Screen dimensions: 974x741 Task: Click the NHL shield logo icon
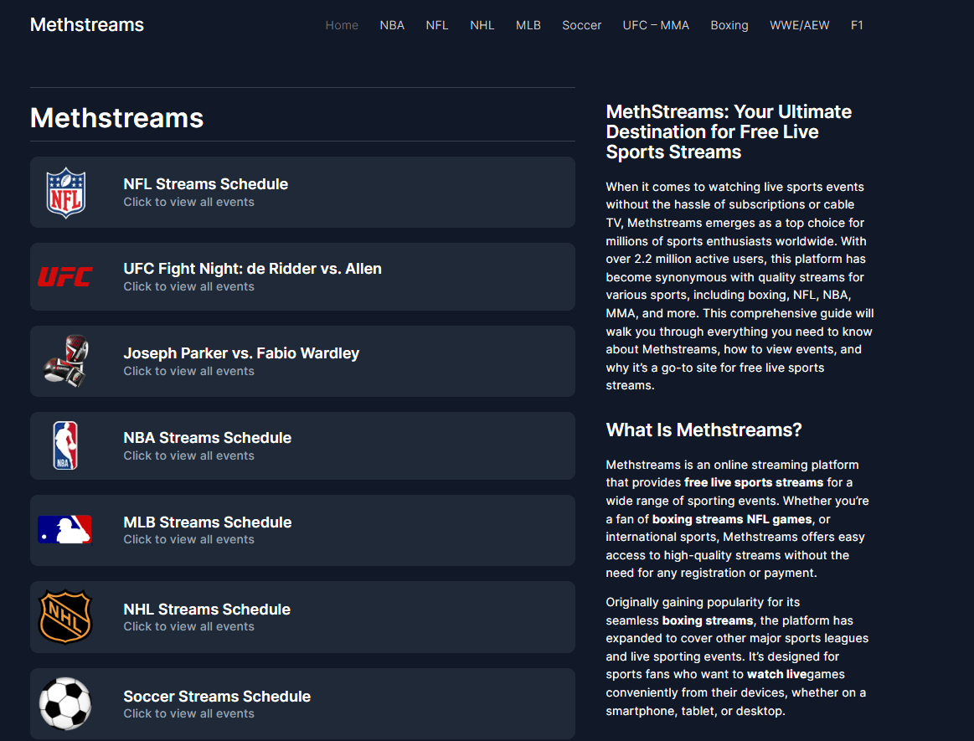(x=65, y=617)
